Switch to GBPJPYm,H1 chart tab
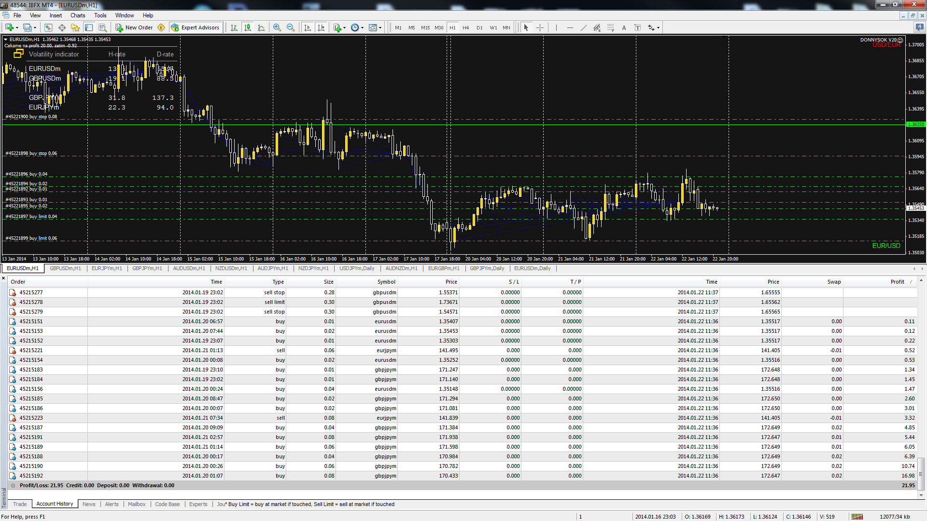The image size is (927, 521). click(x=147, y=268)
